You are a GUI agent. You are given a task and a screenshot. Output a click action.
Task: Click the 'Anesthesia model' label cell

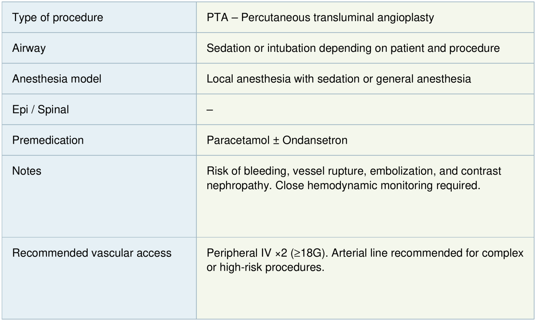click(x=57, y=79)
